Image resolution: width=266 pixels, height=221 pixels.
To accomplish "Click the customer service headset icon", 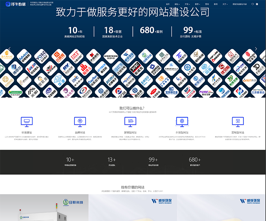I will [x=252, y=4].
